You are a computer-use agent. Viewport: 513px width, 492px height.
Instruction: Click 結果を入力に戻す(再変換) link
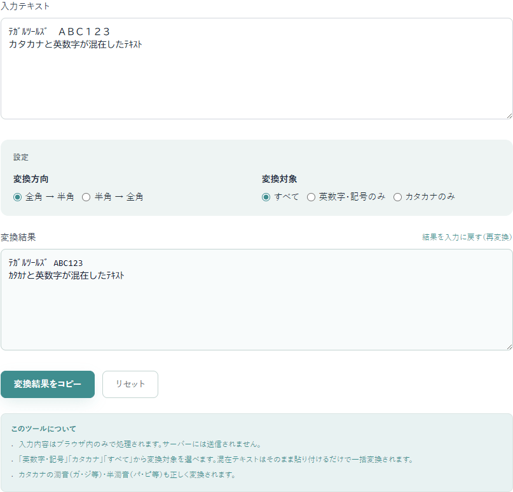point(467,237)
